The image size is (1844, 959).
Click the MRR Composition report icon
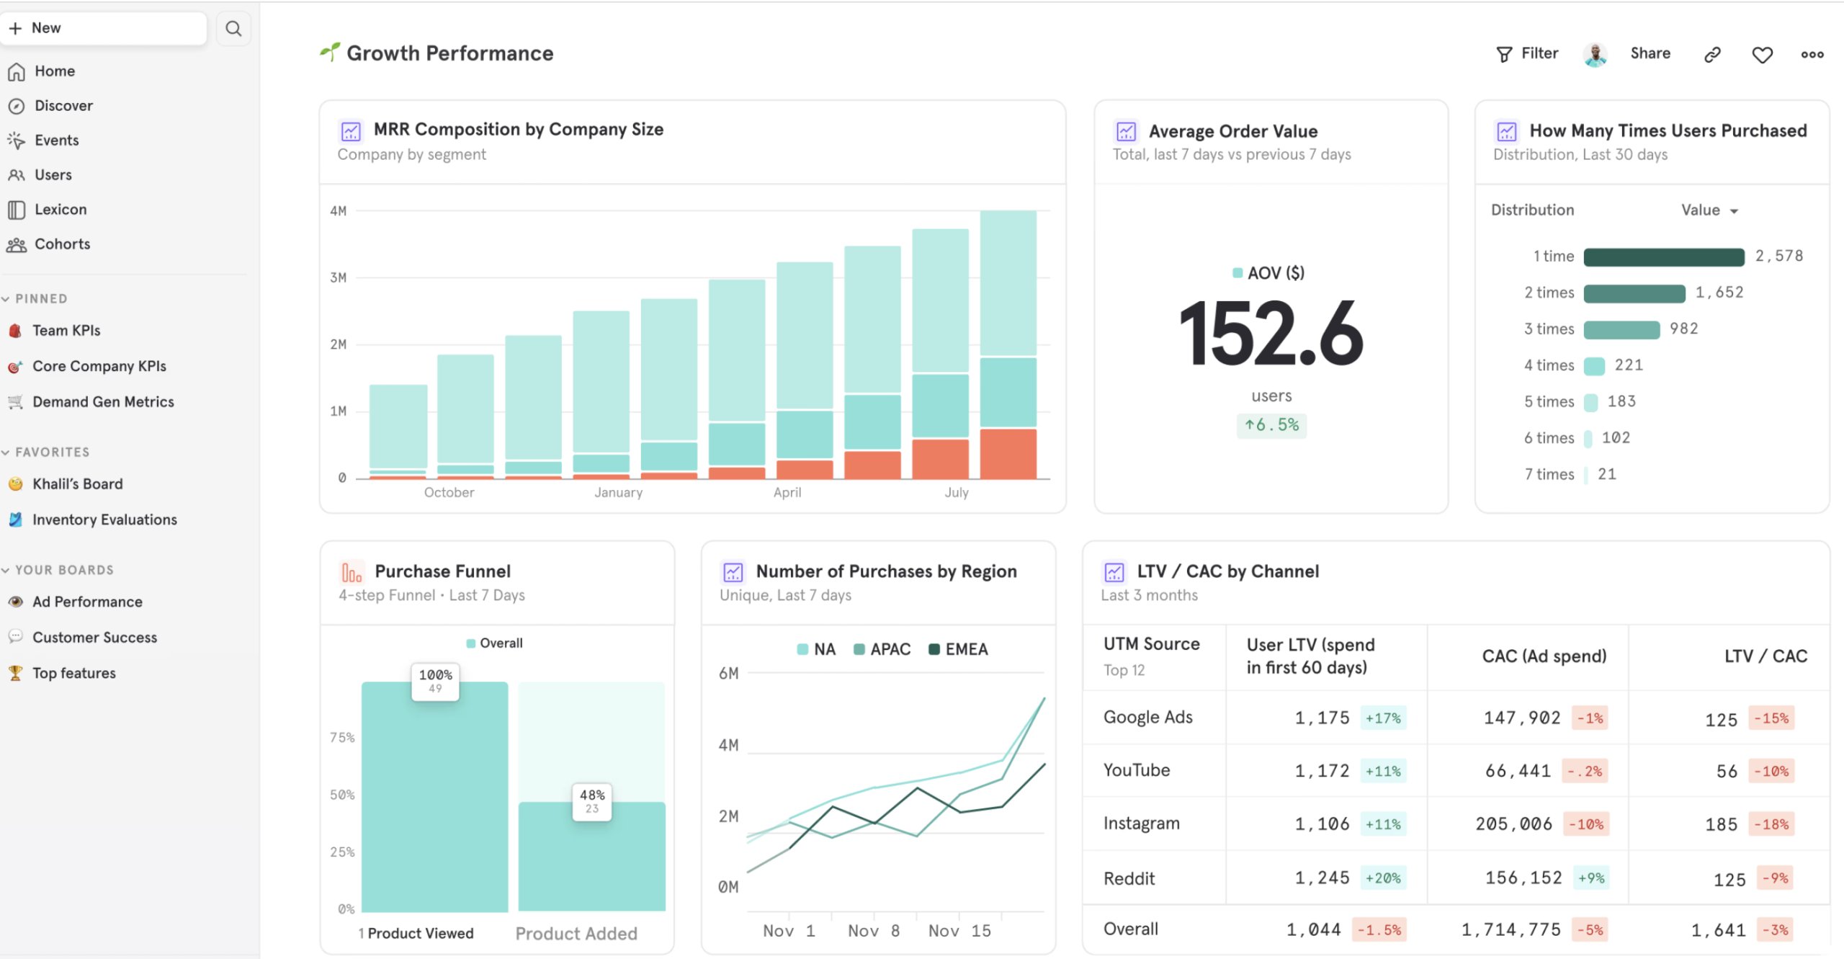click(x=351, y=131)
